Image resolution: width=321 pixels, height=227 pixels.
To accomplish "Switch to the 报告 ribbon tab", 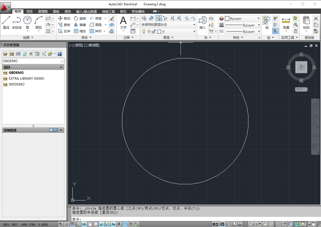I will (x=68, y=11).
